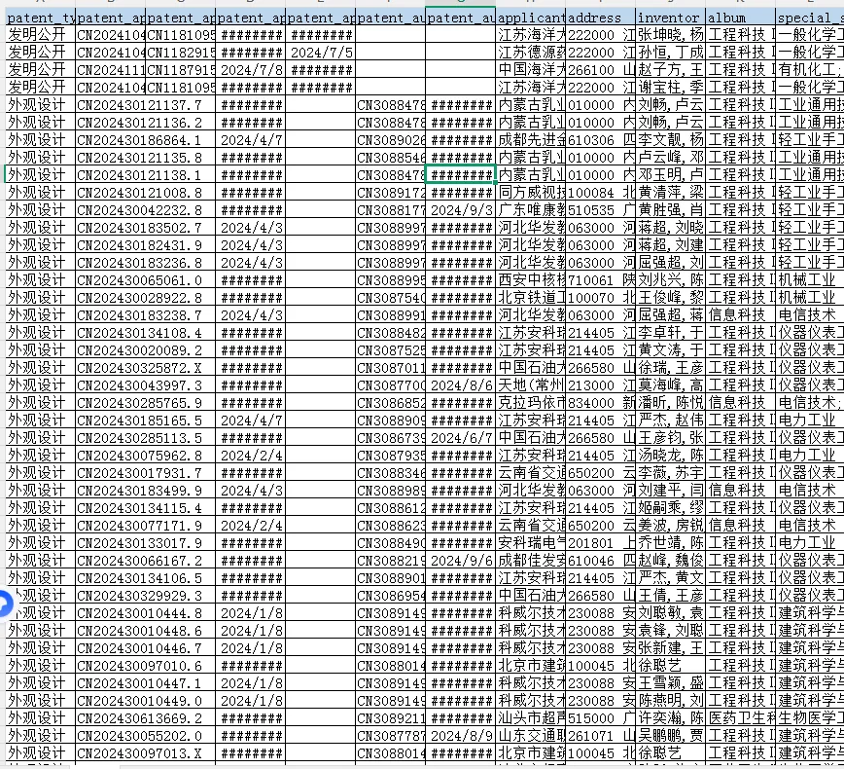Select address cell starting 510535

600,209
